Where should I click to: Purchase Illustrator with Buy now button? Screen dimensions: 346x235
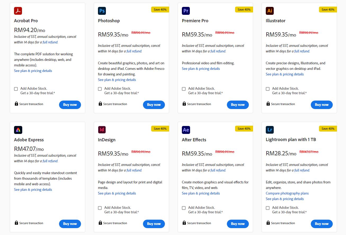point(322,105)
